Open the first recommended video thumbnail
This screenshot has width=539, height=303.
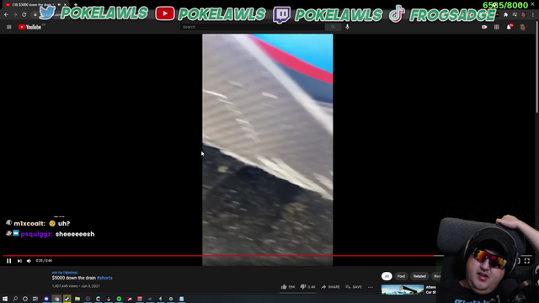pos(403,290)
